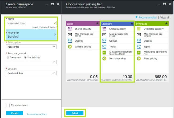
Task: Click Topics icon in Standard tier
Action: pyautogui.click(x=104, y=47)
